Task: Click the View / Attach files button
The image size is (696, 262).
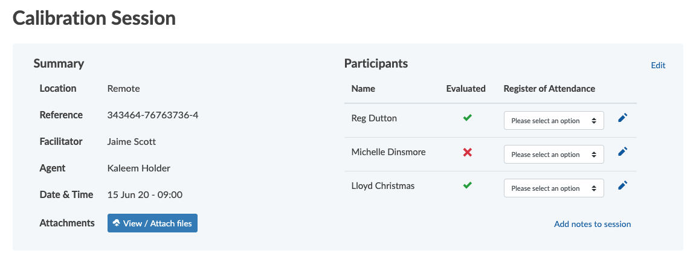Action: coord(152,223)
